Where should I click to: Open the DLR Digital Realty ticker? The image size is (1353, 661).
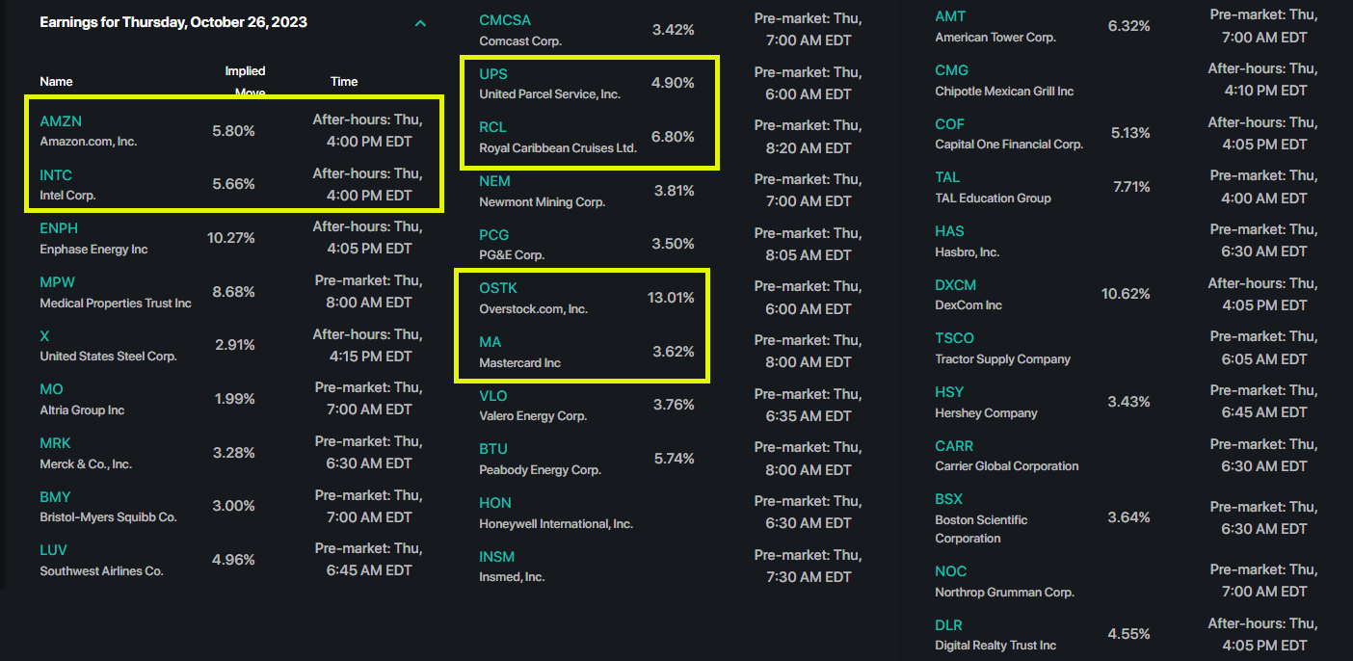click(x=948, y=625)
